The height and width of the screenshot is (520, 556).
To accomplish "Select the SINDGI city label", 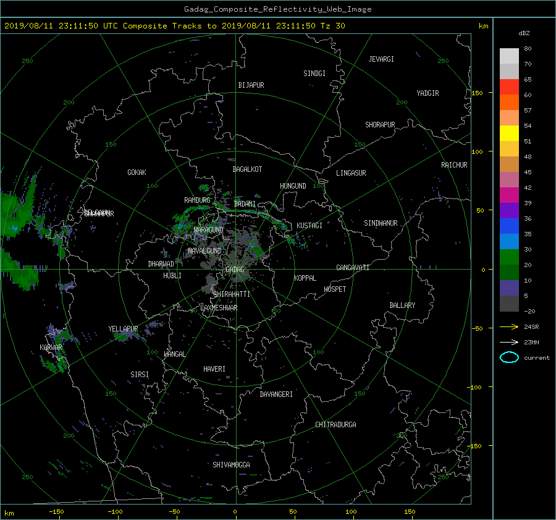I will click(314, 74).
